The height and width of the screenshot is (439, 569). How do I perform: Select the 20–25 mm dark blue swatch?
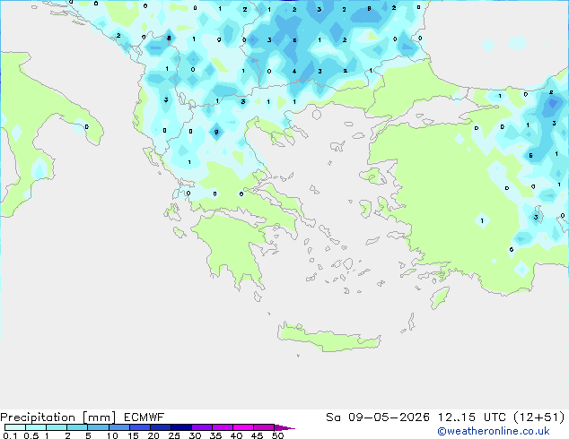coord(161,427)
